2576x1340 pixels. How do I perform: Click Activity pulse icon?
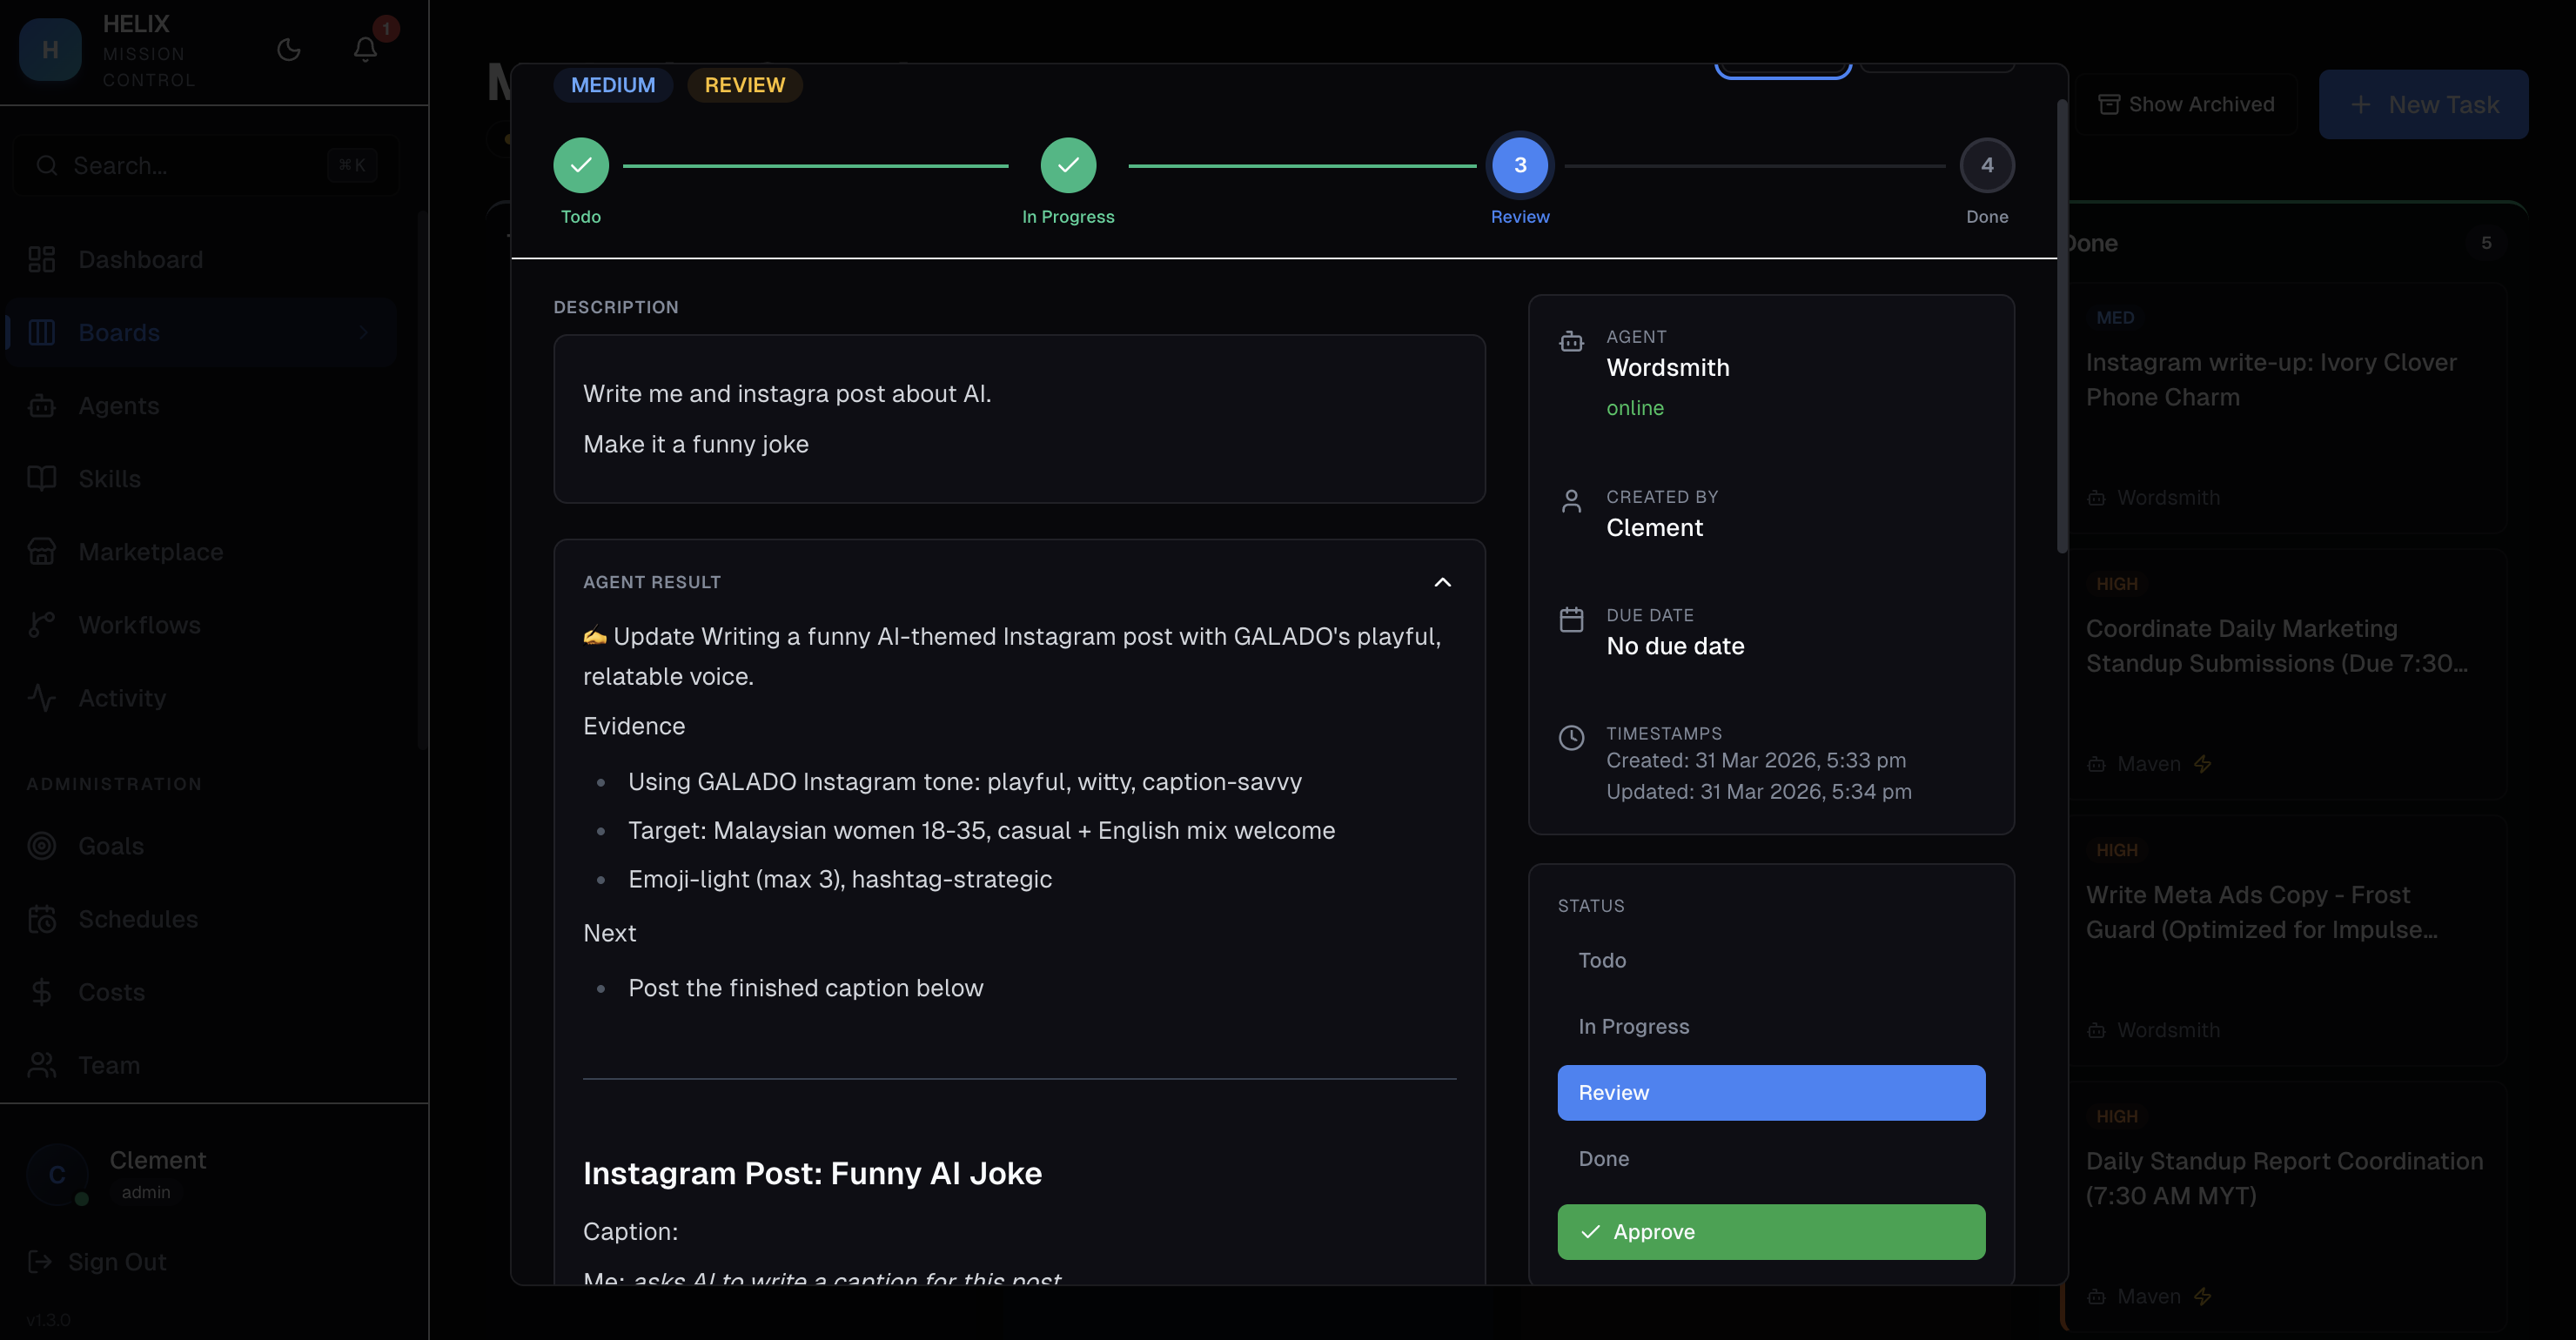42,698
